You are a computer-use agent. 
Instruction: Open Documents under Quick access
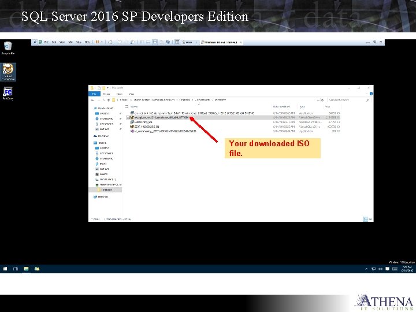(x=105, y=124)
